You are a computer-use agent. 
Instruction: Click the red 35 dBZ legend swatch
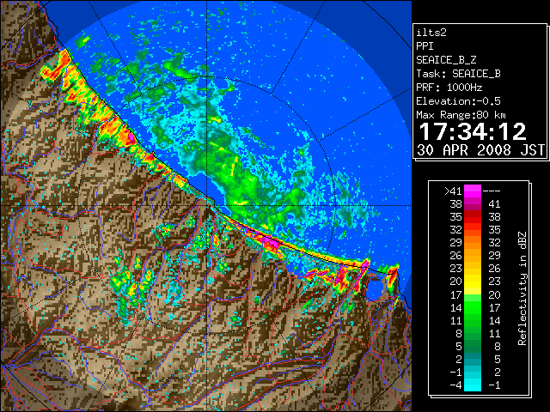pyautogui.click(x=473, y=217)
